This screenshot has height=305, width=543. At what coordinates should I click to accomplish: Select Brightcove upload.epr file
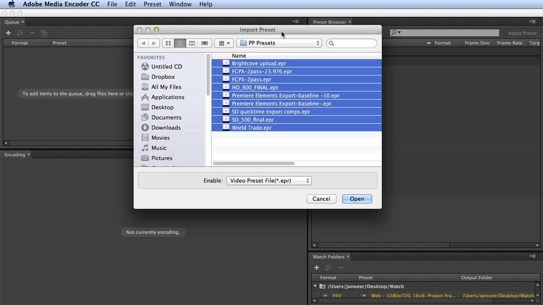pyautogui.click(x=297, y=63)
